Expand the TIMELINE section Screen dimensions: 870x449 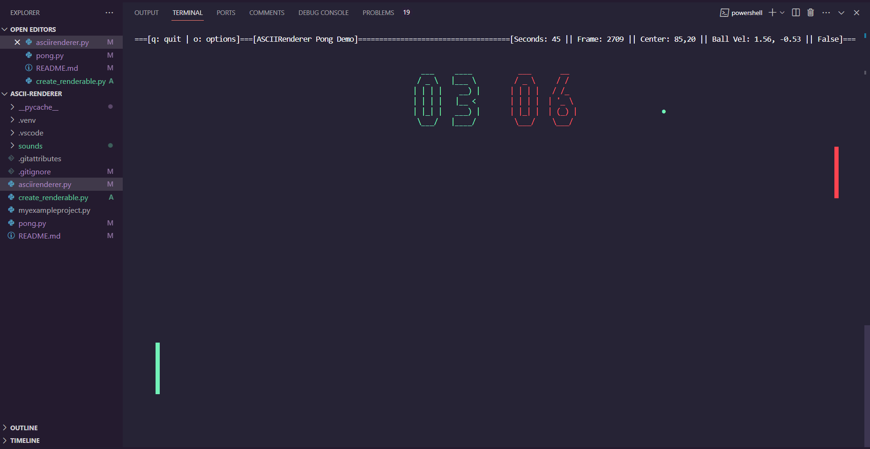[x=24, y=441]
